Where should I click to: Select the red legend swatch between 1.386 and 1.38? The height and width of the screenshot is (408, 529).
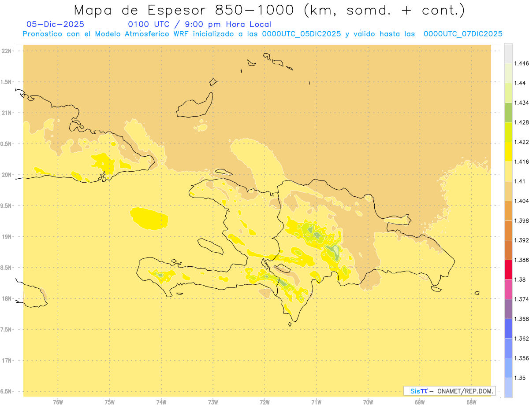[x=508, y=270]
